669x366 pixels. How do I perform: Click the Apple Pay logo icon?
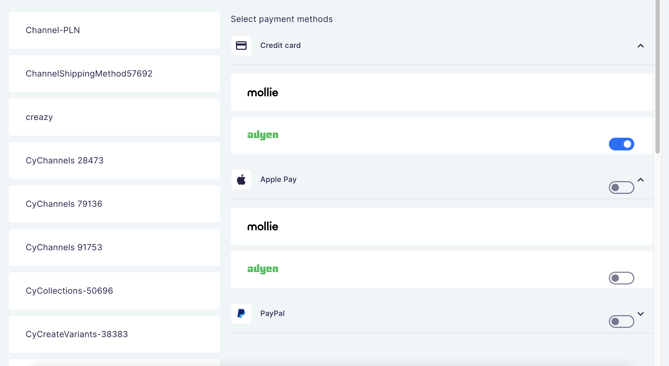coord(241,179)
